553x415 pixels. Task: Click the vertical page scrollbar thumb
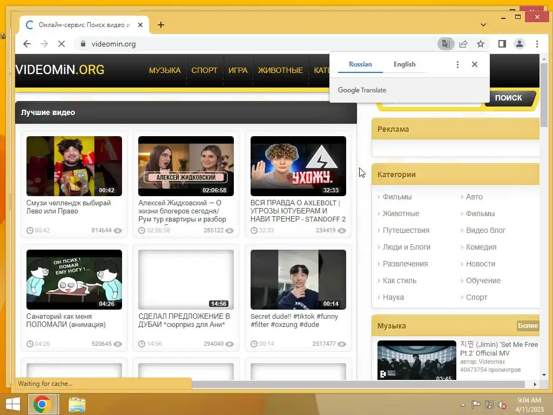point(544,95)
